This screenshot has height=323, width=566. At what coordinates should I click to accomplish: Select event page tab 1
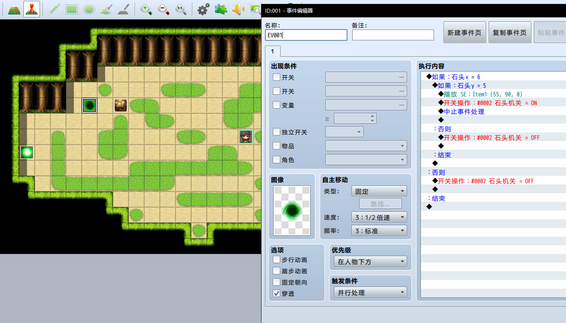pos(273,51)
